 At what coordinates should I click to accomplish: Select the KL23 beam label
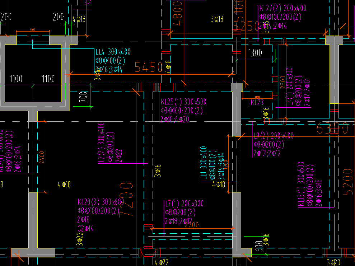[x=257, y=103]
